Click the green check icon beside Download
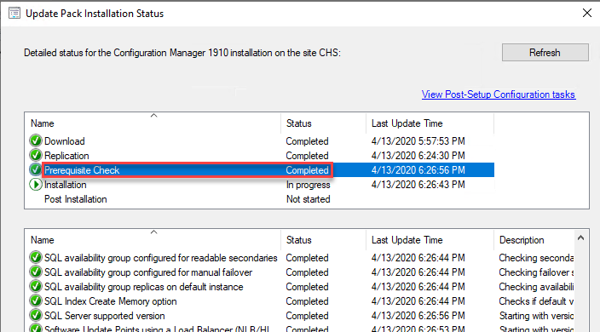The image size is (600, 332). (36, 141)
